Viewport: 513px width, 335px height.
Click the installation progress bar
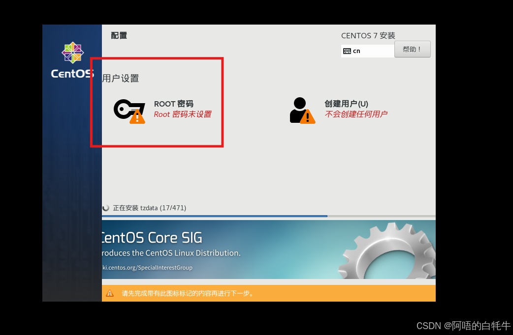tap(269, 216)
